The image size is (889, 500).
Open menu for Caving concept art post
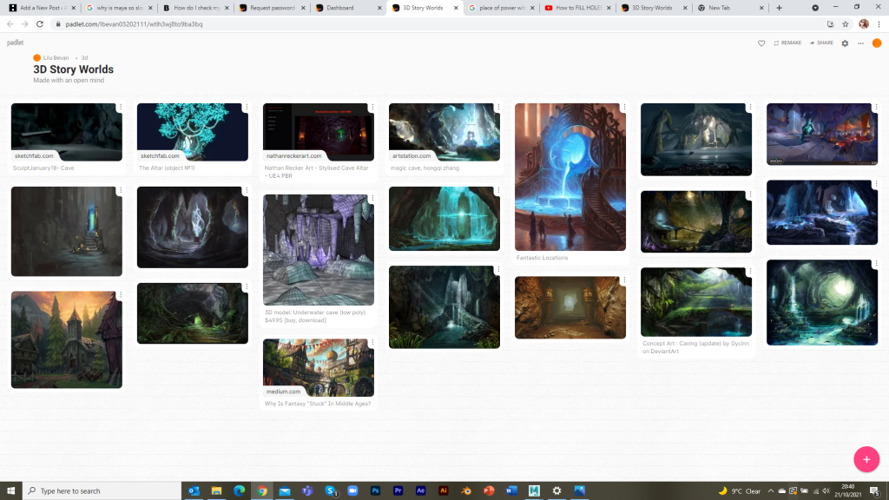click(x=749, y=272)
